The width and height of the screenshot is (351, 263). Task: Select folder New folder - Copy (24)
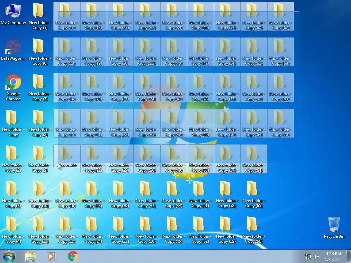click(x=93, y=230)
